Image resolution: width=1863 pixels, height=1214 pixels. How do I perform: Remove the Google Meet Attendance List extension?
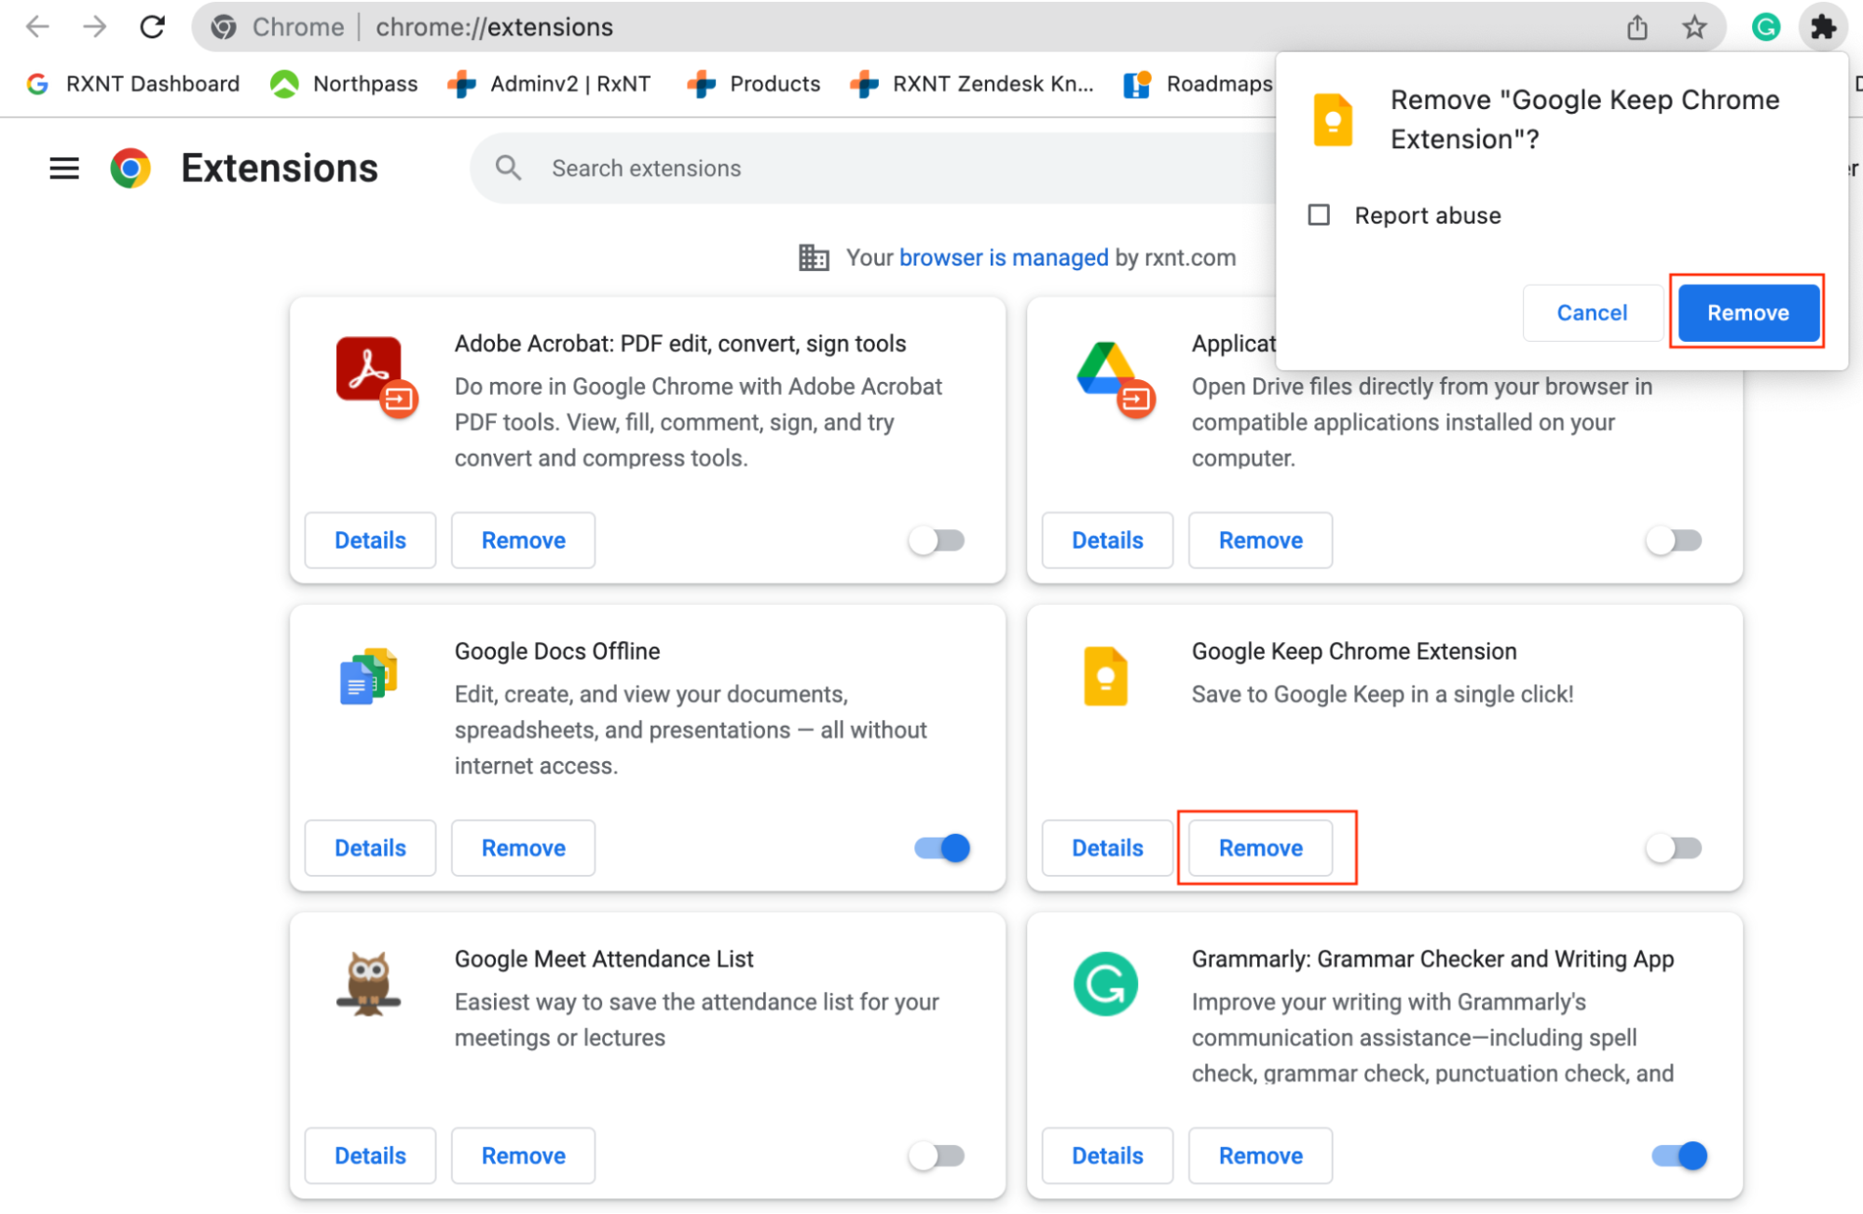coord(524,1156)
